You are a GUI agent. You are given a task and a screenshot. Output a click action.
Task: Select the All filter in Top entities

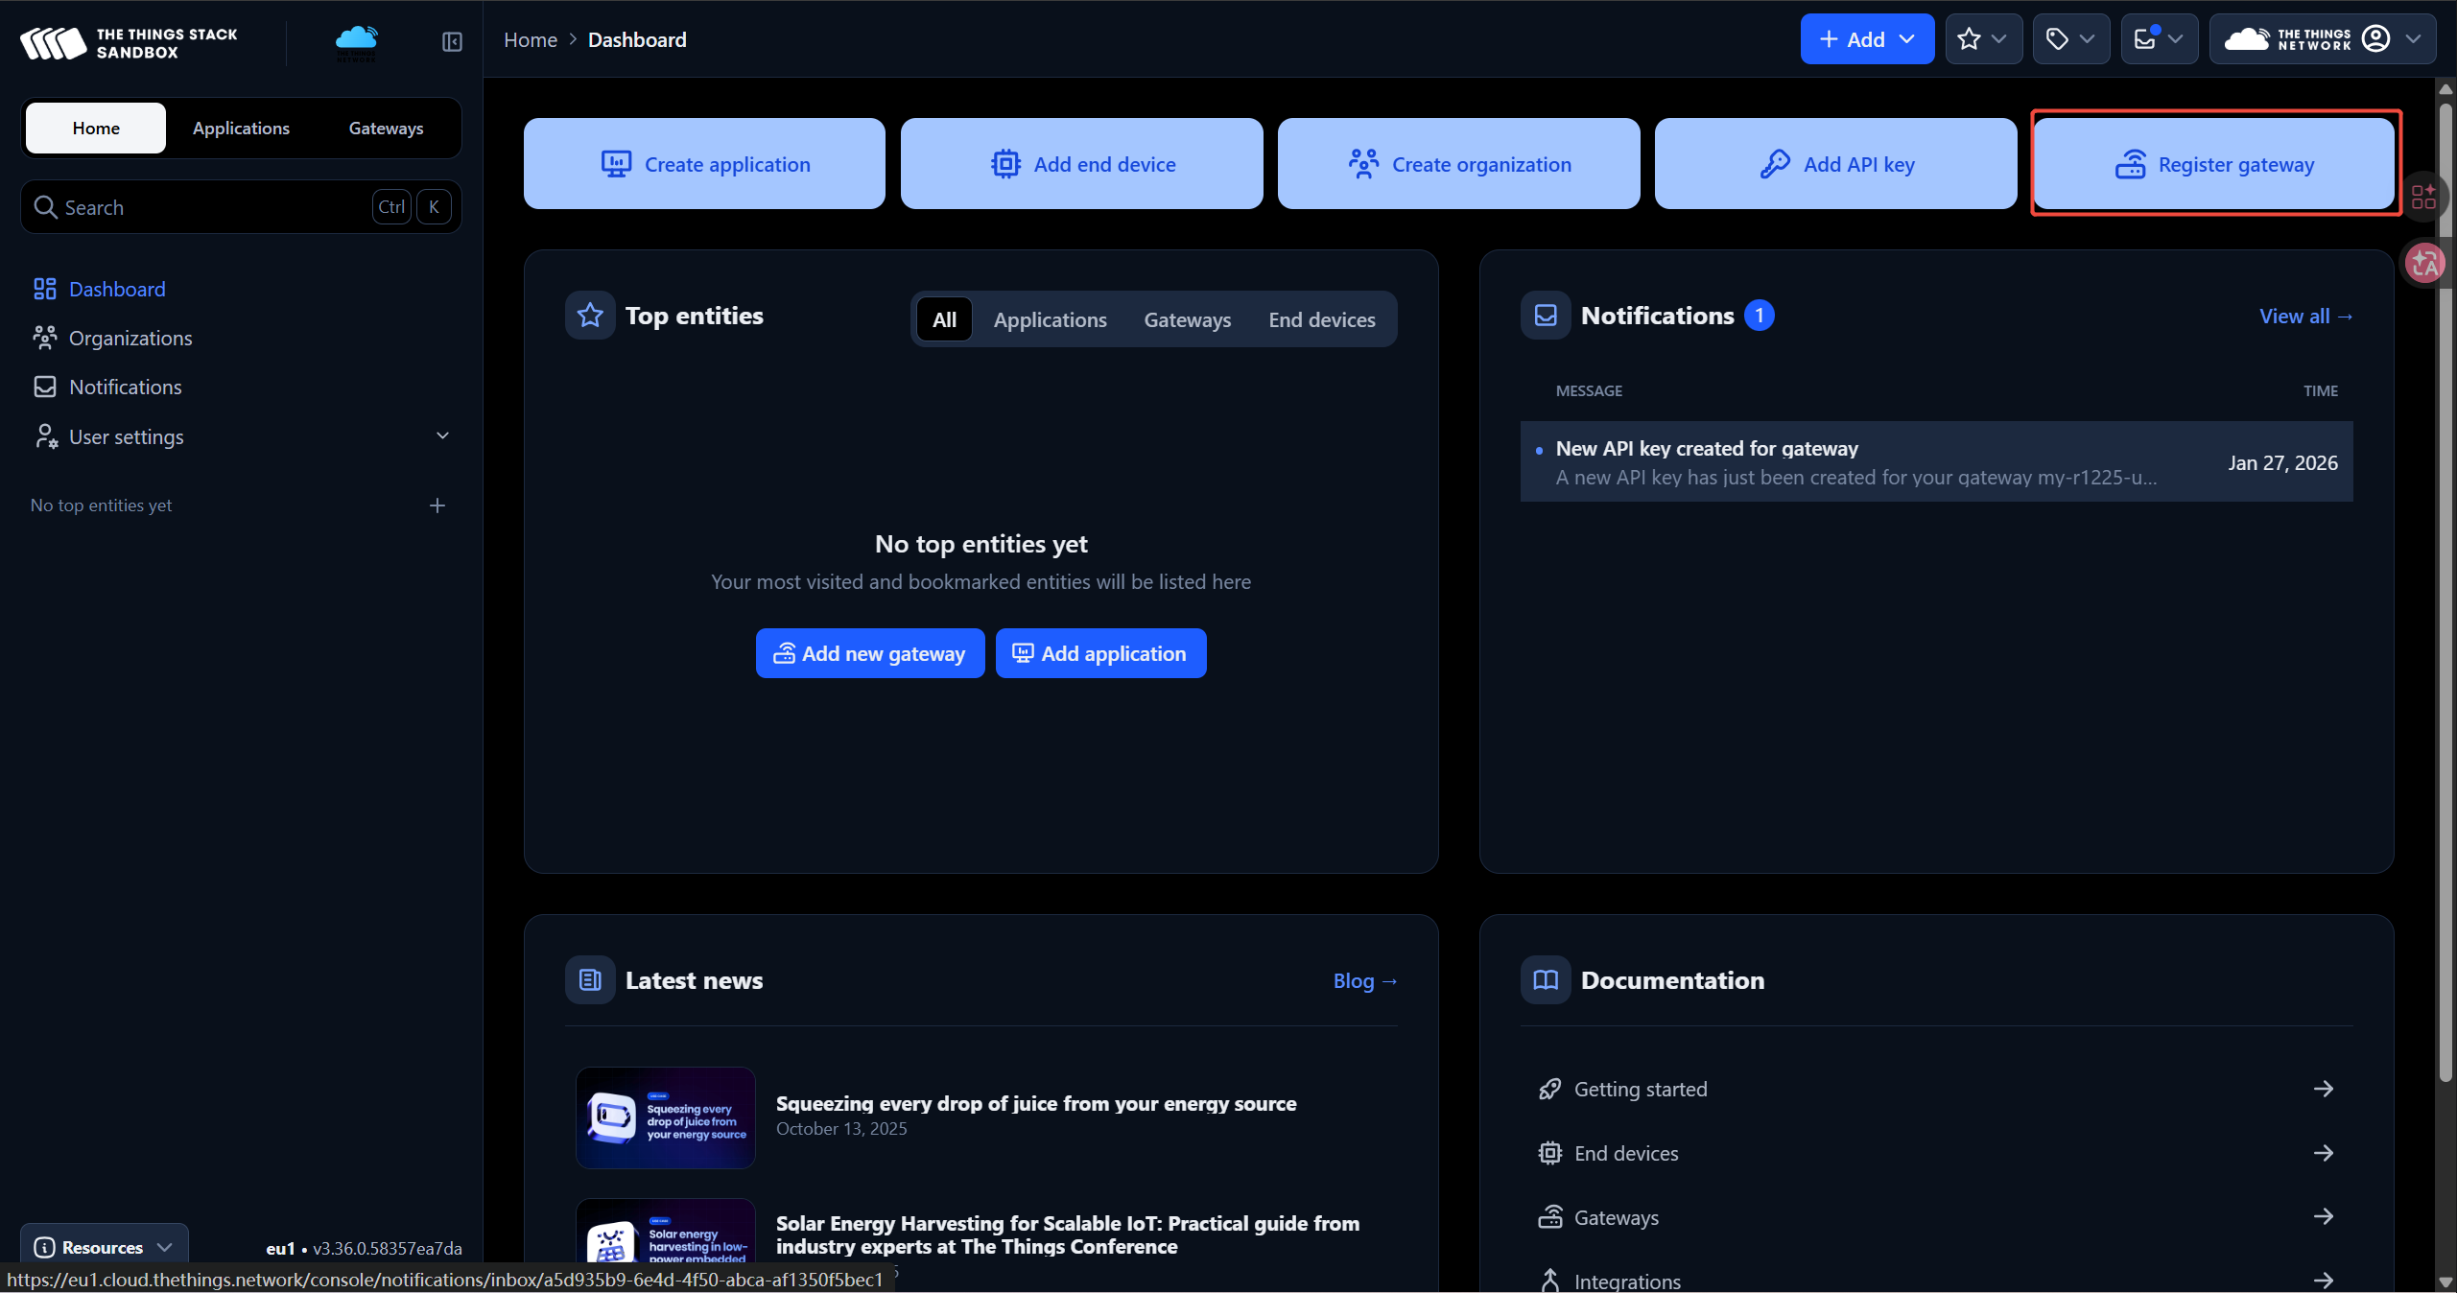944,319
